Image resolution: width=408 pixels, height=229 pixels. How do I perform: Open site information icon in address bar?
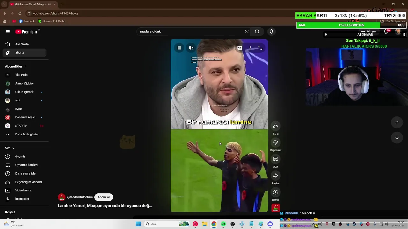pyautogui.click(x=29, y=13)
